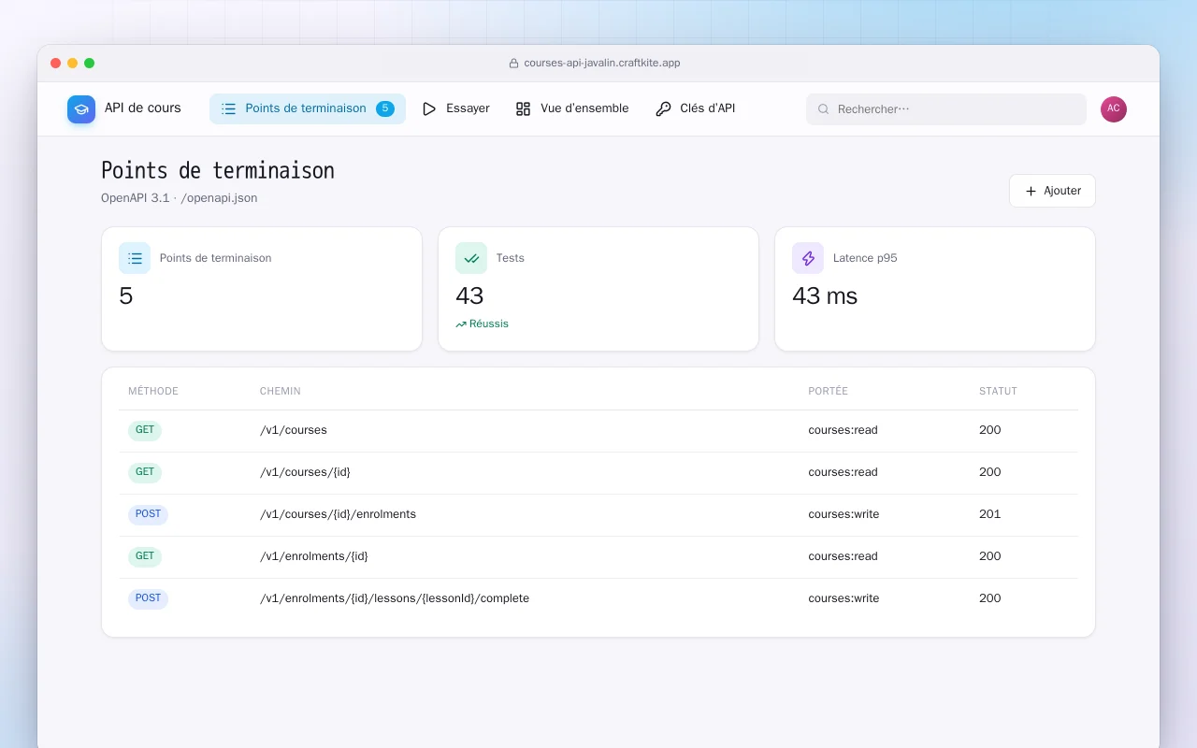Click the 201 status for the enrolments POST

pyautogui.click(x=989, y=514)
